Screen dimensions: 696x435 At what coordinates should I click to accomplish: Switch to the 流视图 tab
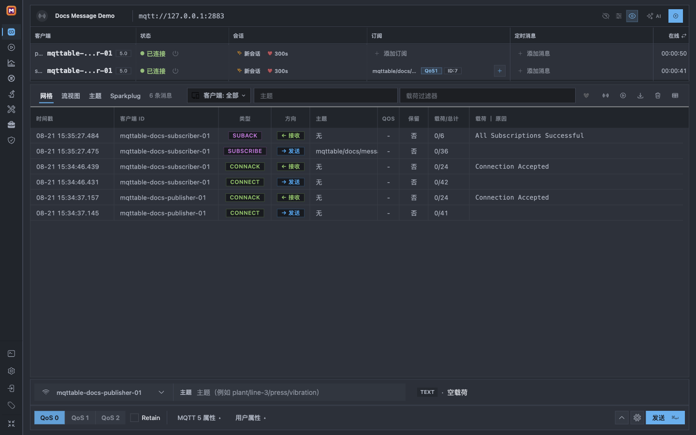click(x=71, y=96)
